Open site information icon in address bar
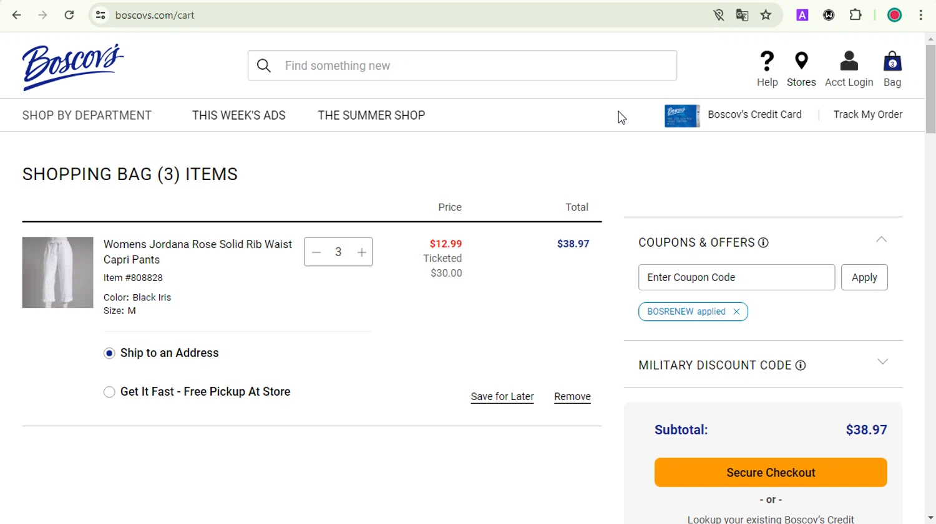 pyautogui.click(x=100, y=15)
